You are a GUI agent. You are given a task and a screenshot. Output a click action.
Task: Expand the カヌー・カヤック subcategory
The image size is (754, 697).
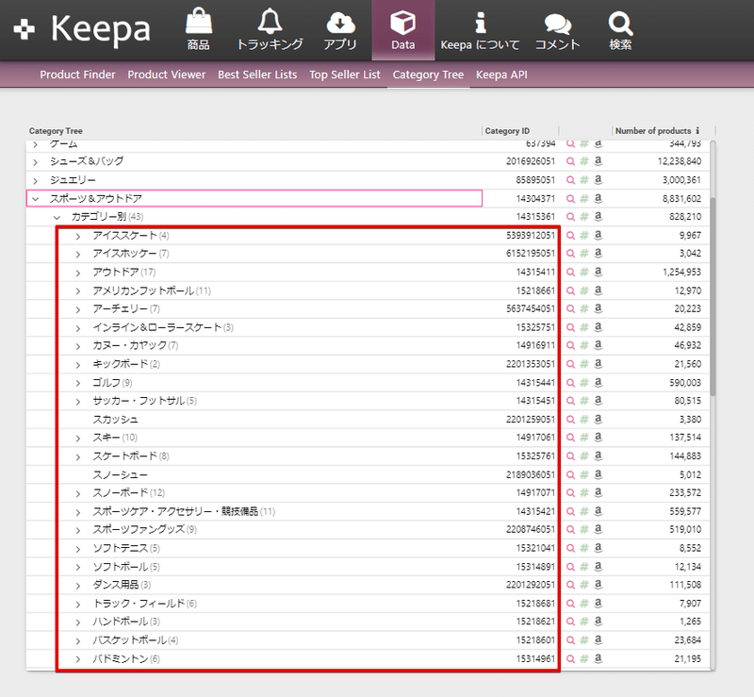(78, 346)
